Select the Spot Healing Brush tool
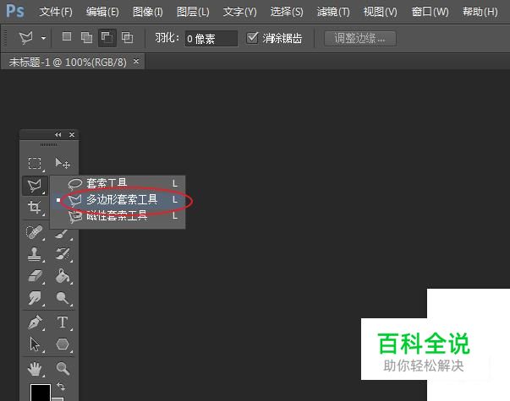The image size is (510, 401). point(35,232)
